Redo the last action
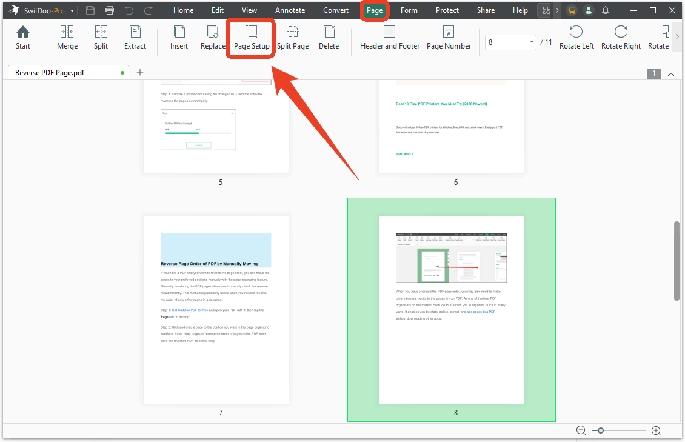The height and width of the screenshot is (442, 685). (x=149, y=10)
